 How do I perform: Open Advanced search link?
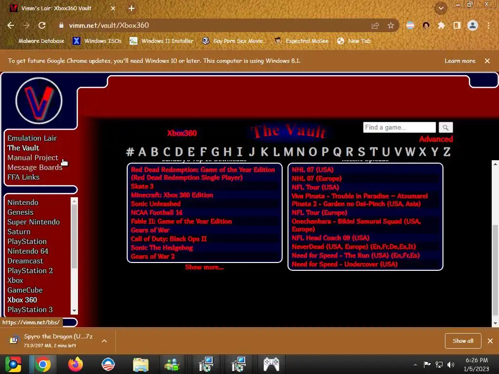click(x=436, y=139)
